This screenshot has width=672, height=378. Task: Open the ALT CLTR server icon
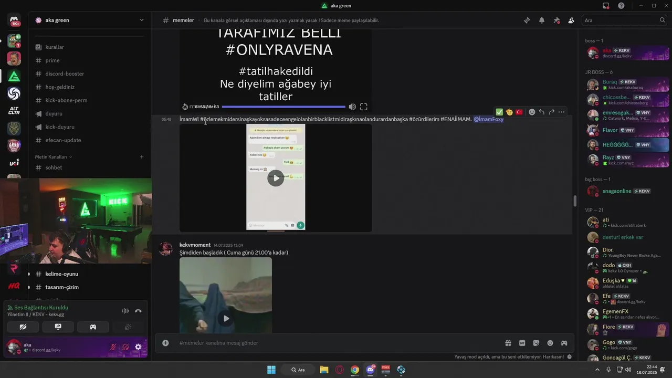[14, 110]
